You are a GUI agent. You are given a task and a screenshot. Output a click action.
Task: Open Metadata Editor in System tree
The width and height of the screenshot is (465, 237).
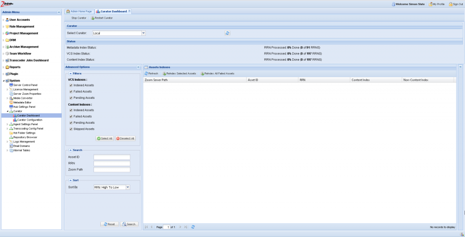(23, 102)
